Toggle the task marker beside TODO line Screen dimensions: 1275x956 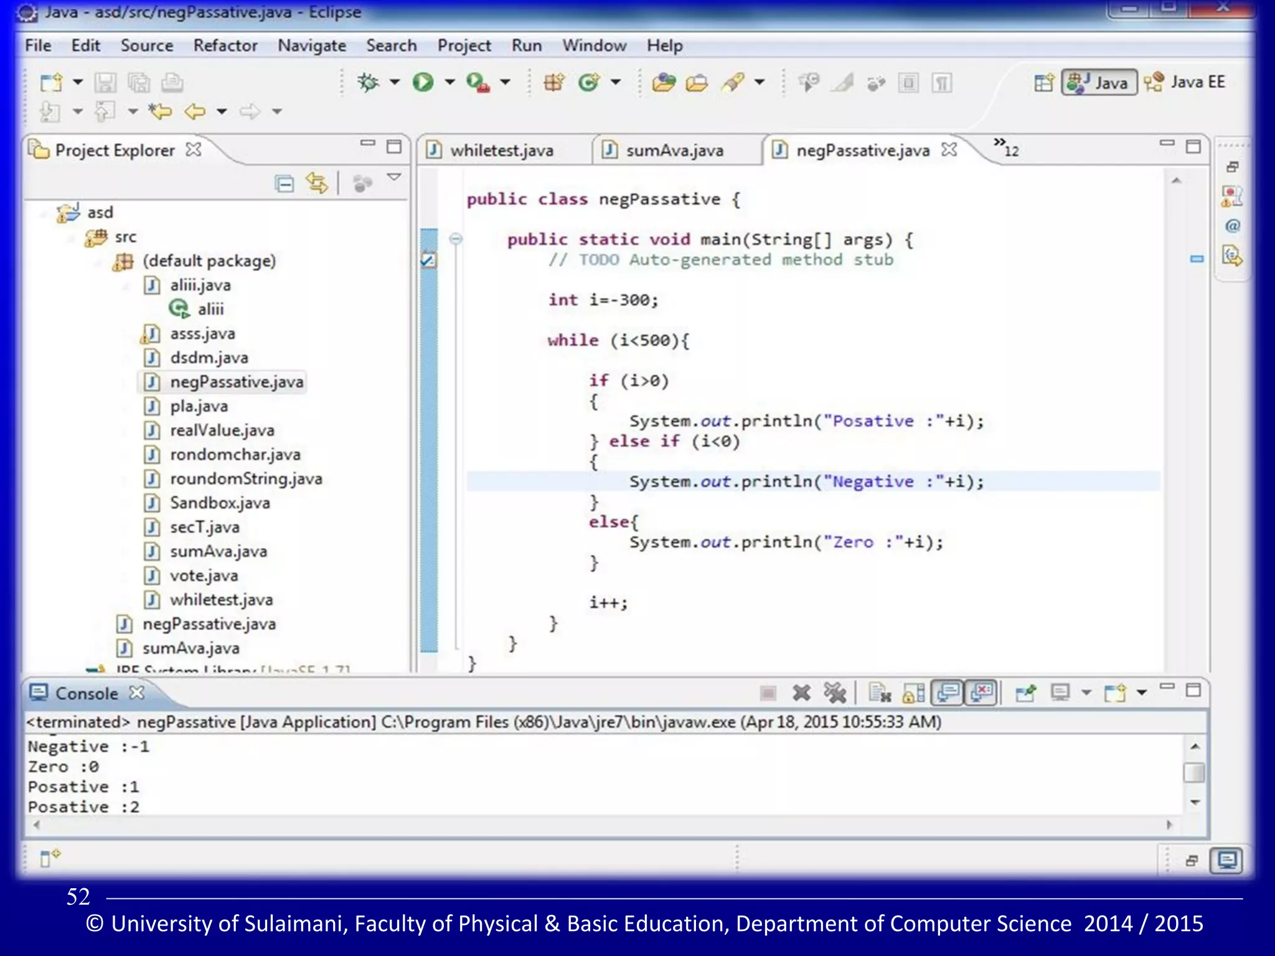pos(428,260)
